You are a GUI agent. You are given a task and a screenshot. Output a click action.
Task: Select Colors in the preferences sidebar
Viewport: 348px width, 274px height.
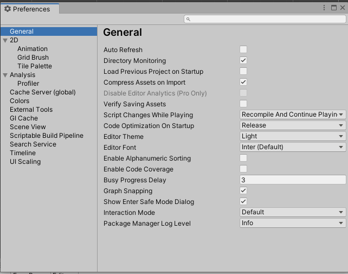coord(20,101)
